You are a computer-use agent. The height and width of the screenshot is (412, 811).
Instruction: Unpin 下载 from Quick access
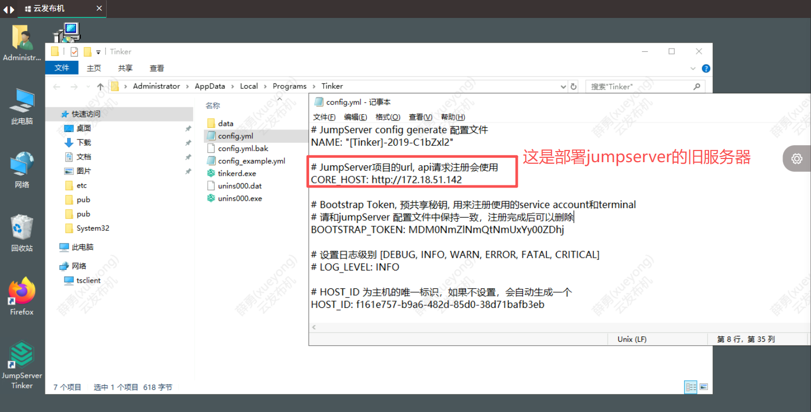click(188, 143)
